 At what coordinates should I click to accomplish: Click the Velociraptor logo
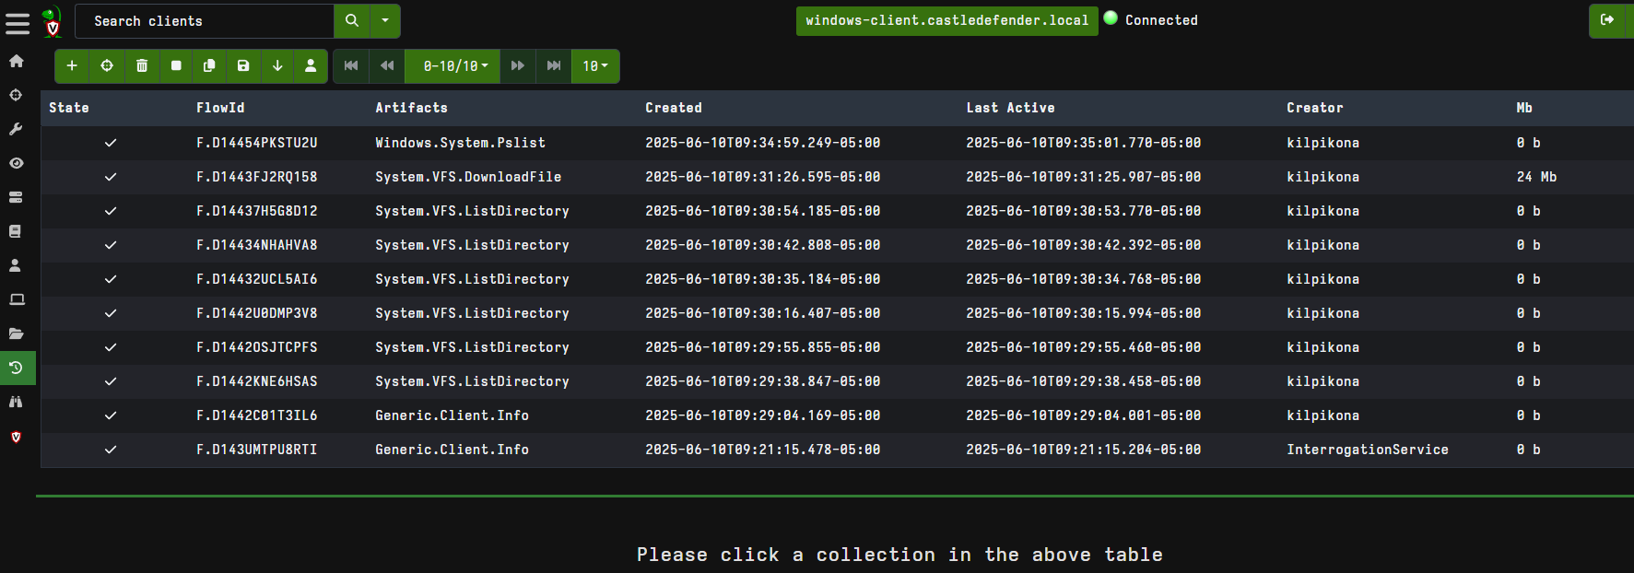[x=53, y=21]
